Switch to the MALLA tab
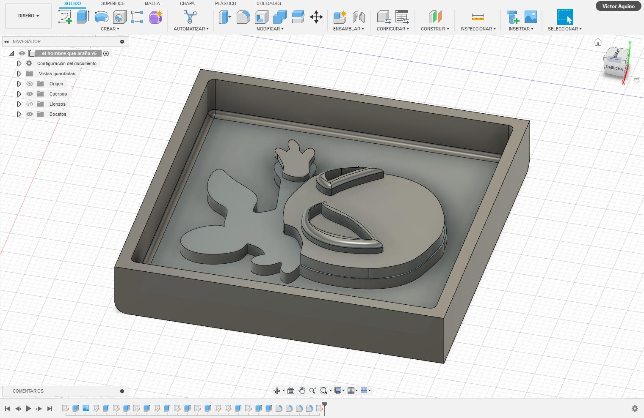 [152, 3]
